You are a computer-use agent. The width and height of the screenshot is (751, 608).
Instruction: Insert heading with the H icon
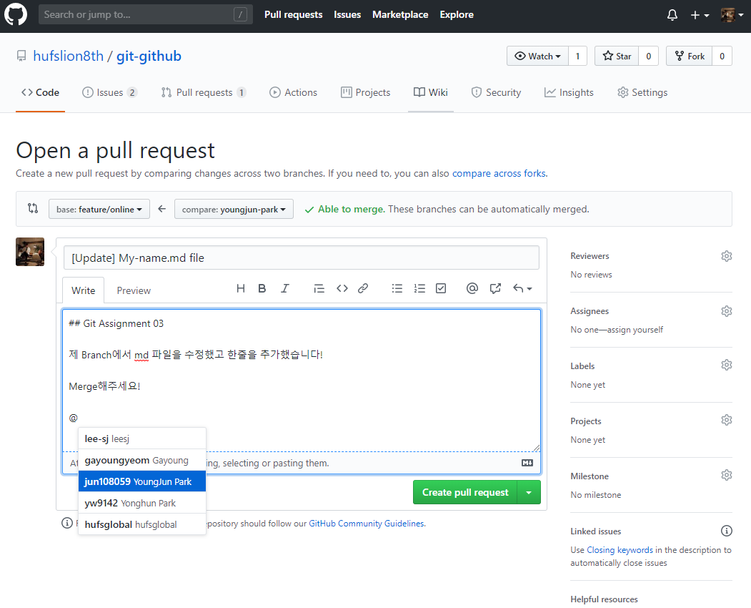coord(240,288)
